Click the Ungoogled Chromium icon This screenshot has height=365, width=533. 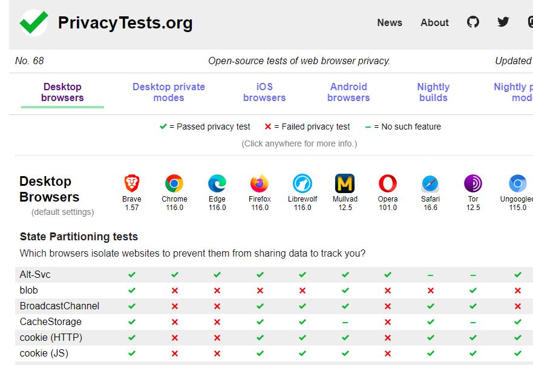(518, 183)
